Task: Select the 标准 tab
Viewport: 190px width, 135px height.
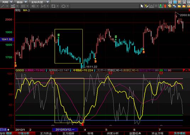Action: point(91,134)
